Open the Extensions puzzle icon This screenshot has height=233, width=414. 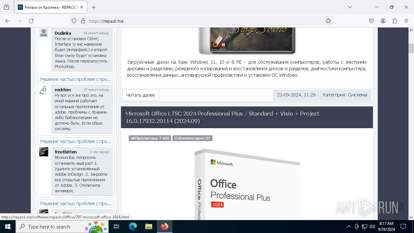(x=395, y=21)
